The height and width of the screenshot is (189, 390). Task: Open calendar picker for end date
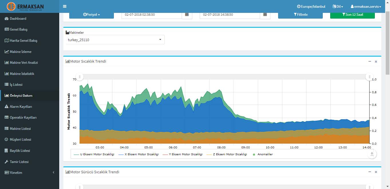(x=265, y=15)
